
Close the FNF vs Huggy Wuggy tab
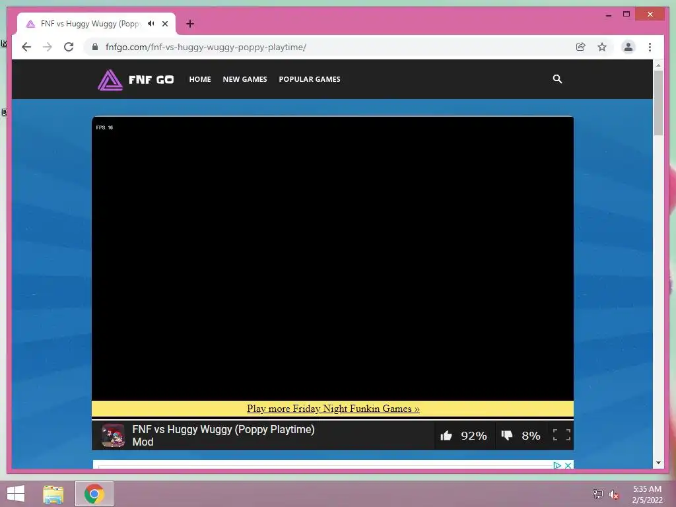[x=165, y=24]
